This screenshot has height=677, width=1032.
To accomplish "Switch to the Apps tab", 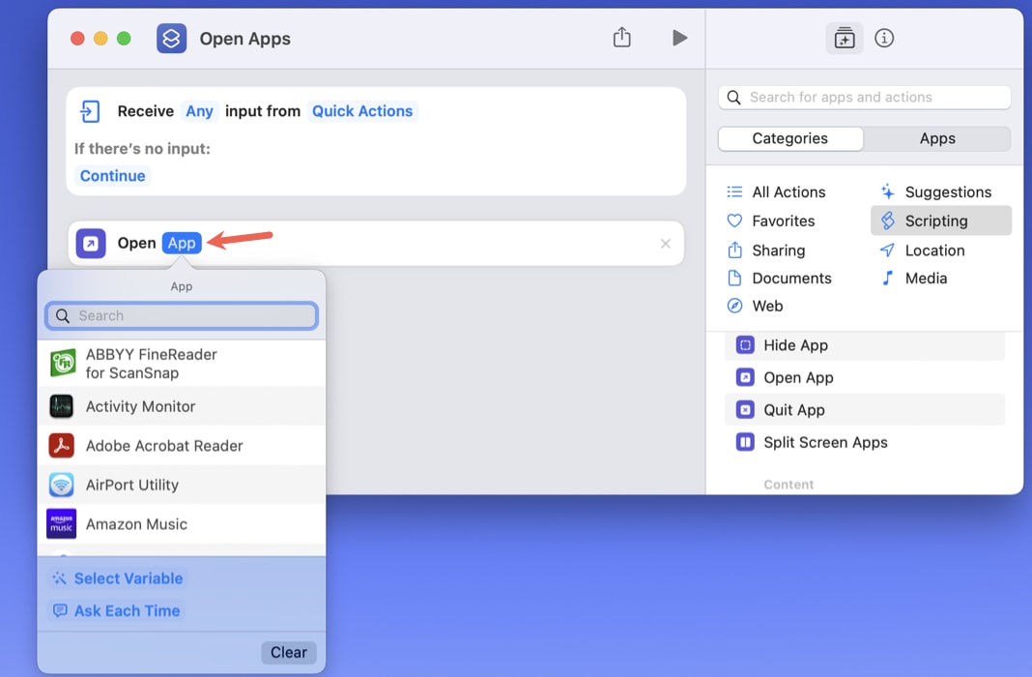I will [936, 138].
